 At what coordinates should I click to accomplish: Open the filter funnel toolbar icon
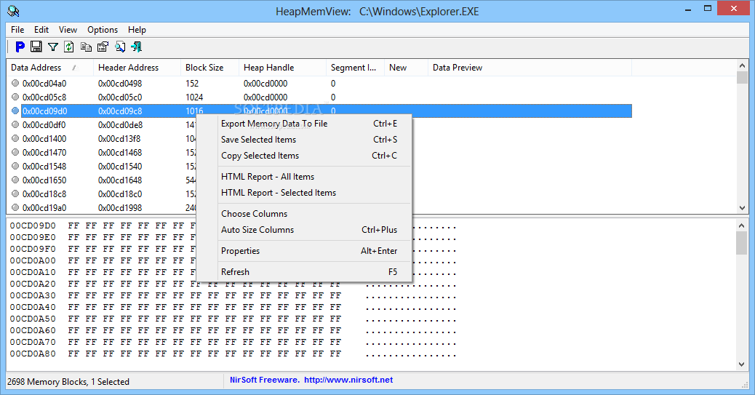(x=53, y=47)
